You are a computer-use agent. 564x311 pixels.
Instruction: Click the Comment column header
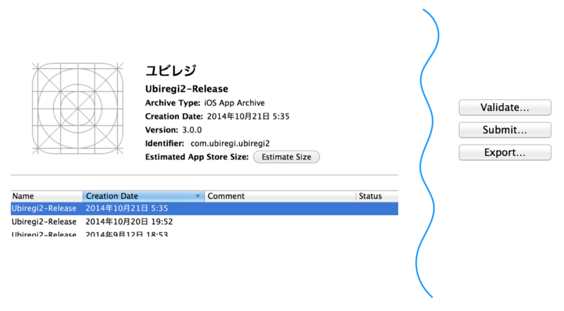click(280, 196)
